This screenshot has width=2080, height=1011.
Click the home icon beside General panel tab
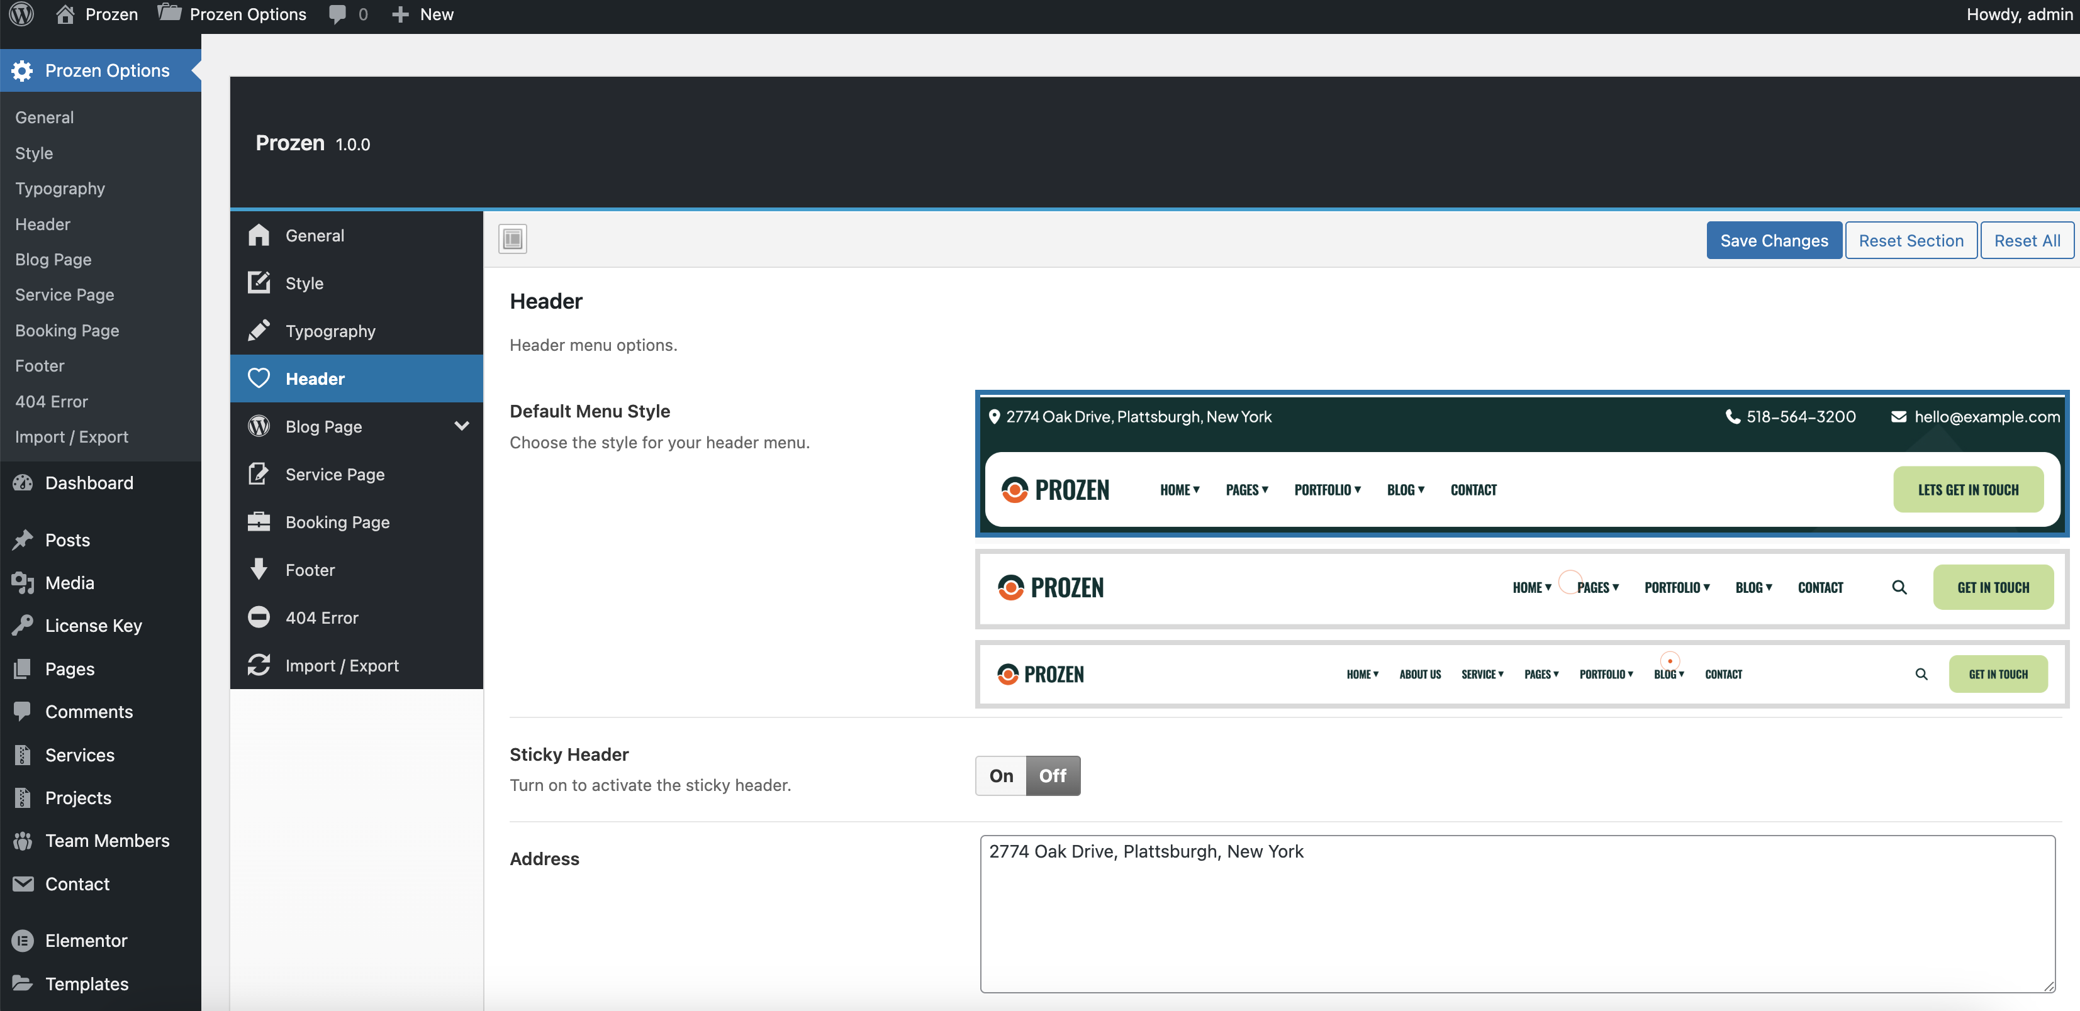(259, 235)
